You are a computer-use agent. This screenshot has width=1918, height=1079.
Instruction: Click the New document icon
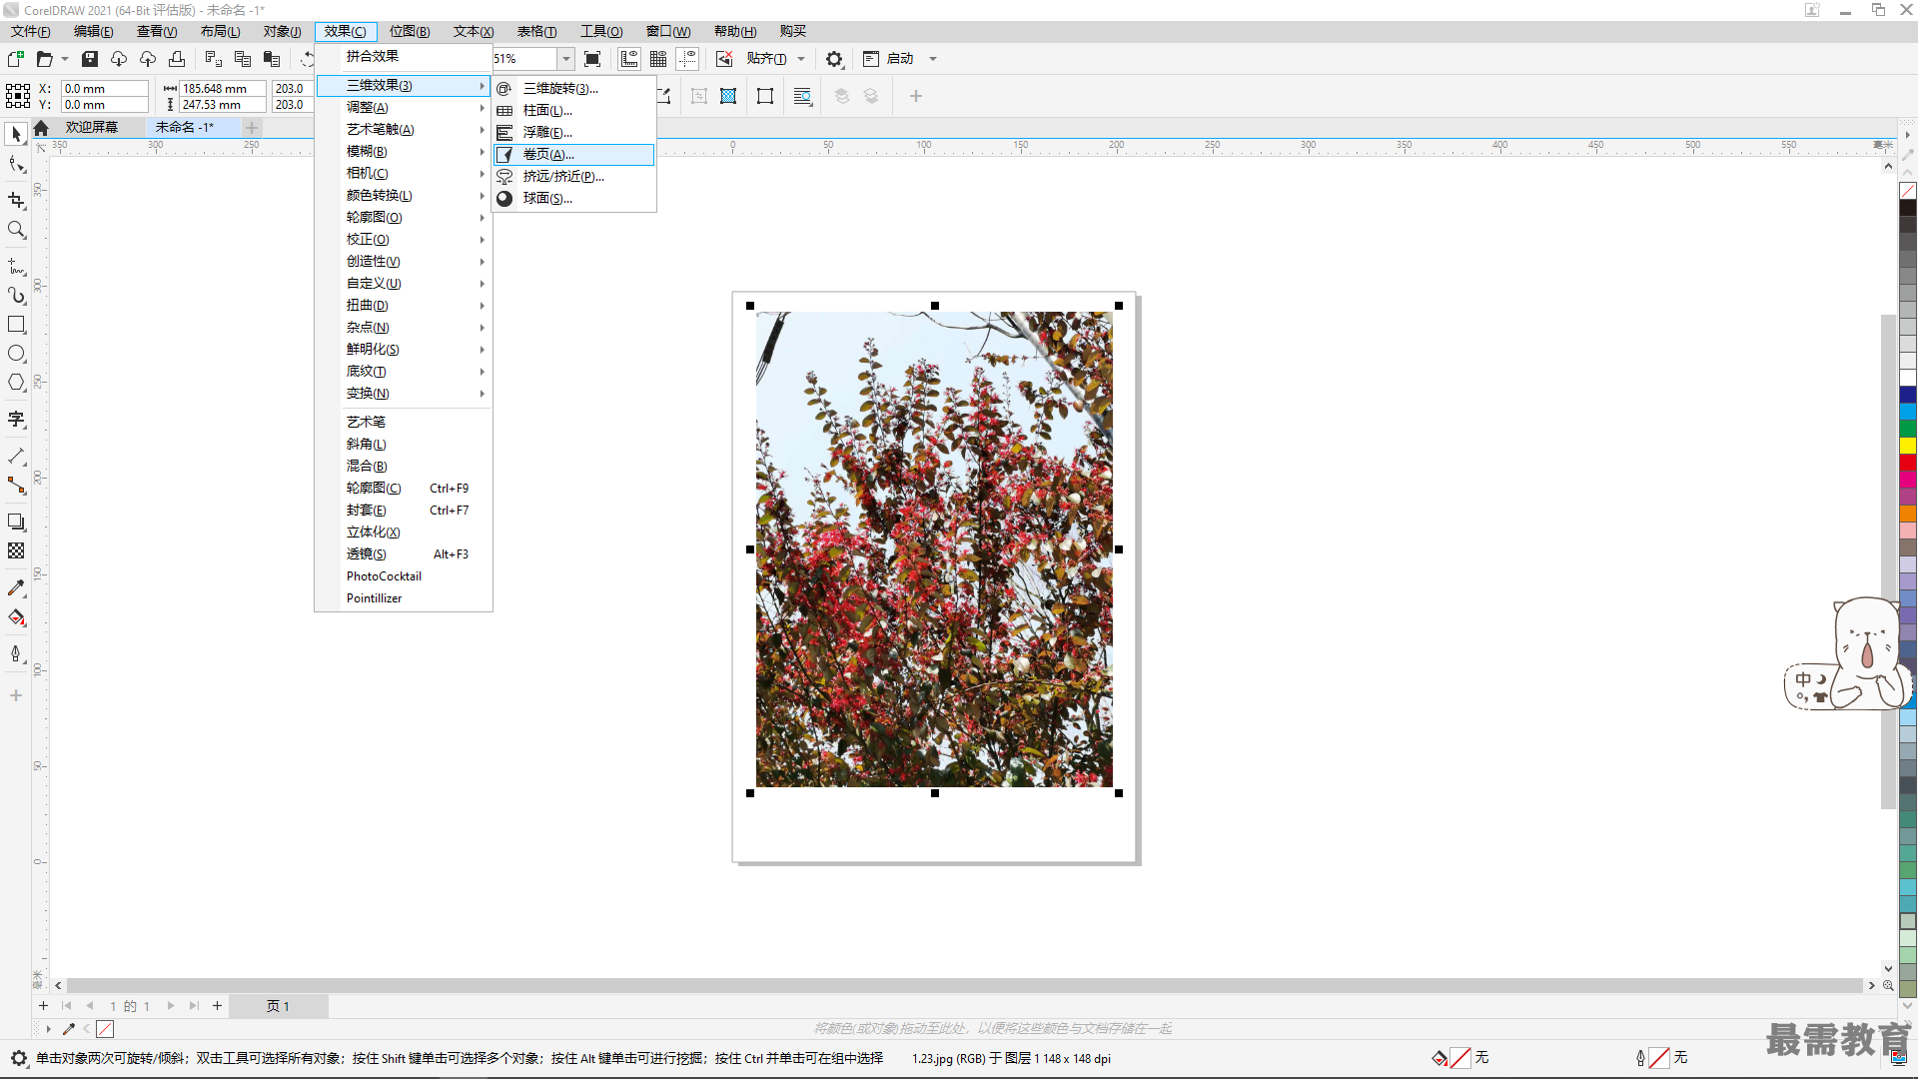[x=16, y=59]
